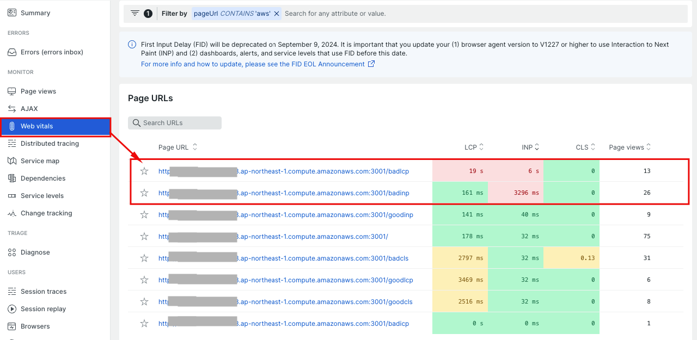The image size is (697, 340).
Task: Star the badlcp page URL
Action: point(144,171)
